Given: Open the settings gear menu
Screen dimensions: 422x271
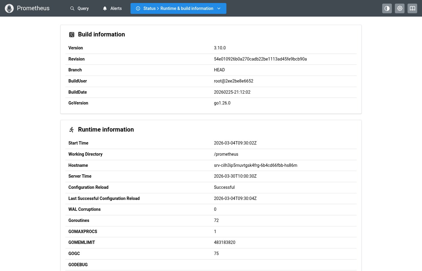Looking at the screenshot, I should tap(400, 8).
